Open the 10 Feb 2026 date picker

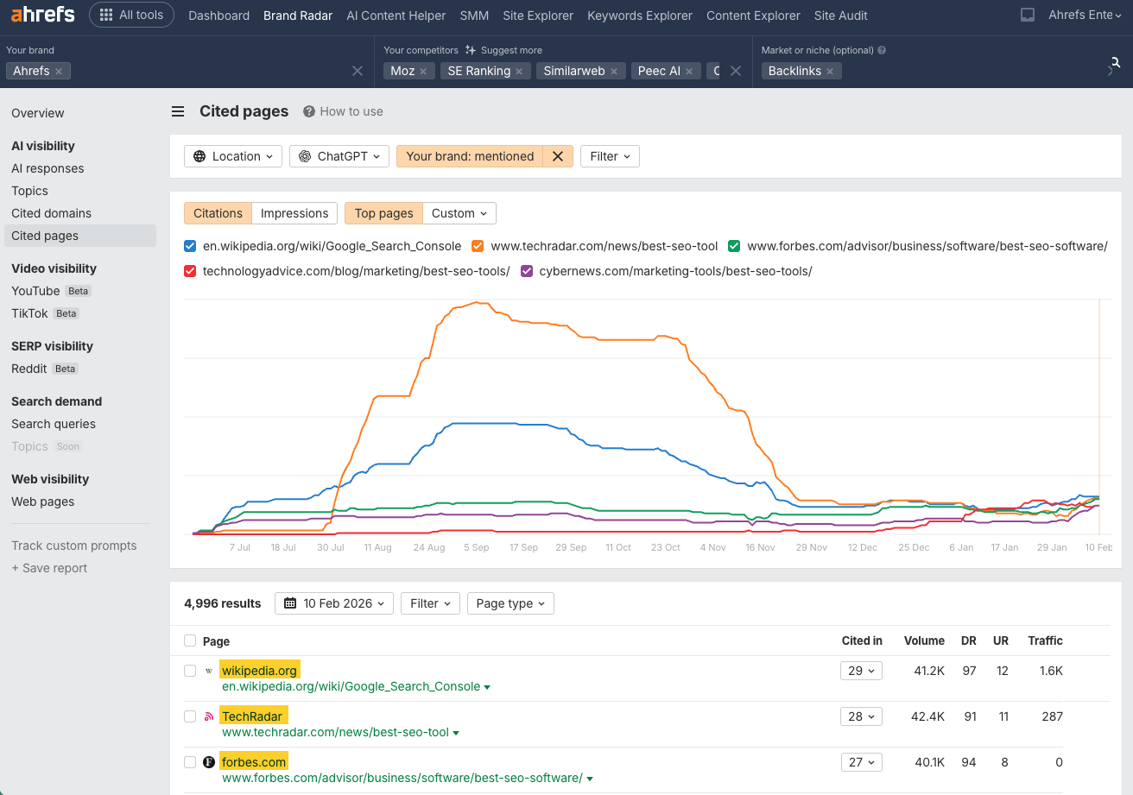click(333, 603)
